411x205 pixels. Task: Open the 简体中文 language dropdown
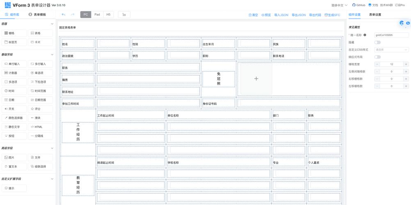[340, 5]
